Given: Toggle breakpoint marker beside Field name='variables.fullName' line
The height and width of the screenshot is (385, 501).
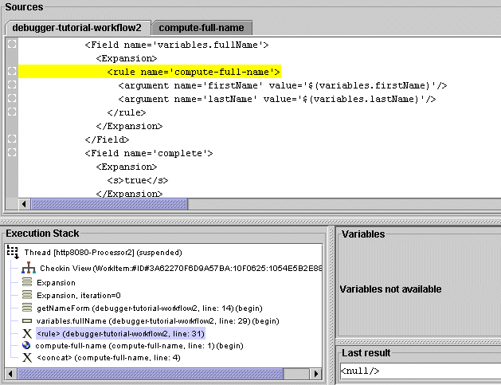Looking at the screenshot, I should click(x=12, y=44).
